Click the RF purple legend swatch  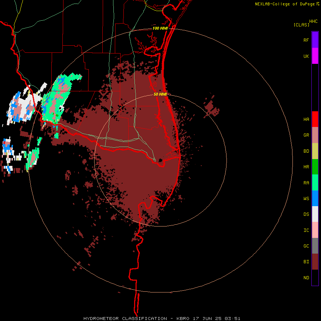pyautogui.click(x=315, y=40)
